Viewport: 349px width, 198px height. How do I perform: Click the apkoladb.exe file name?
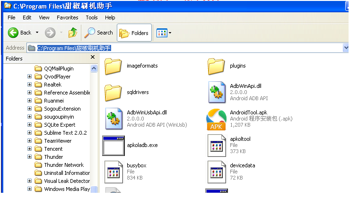pos(142,145)
